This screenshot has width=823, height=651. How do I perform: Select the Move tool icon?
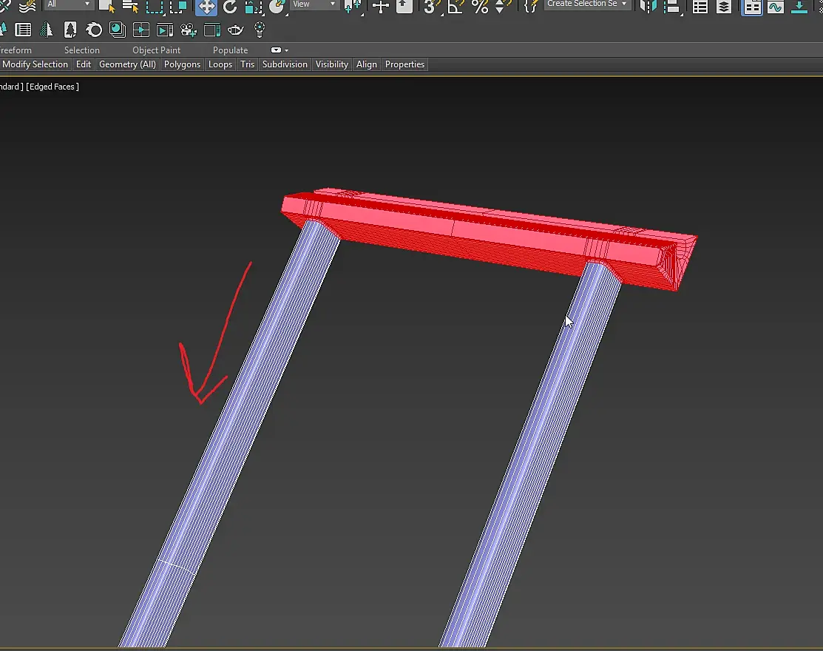pyautogui.click(x=206, y=7)
